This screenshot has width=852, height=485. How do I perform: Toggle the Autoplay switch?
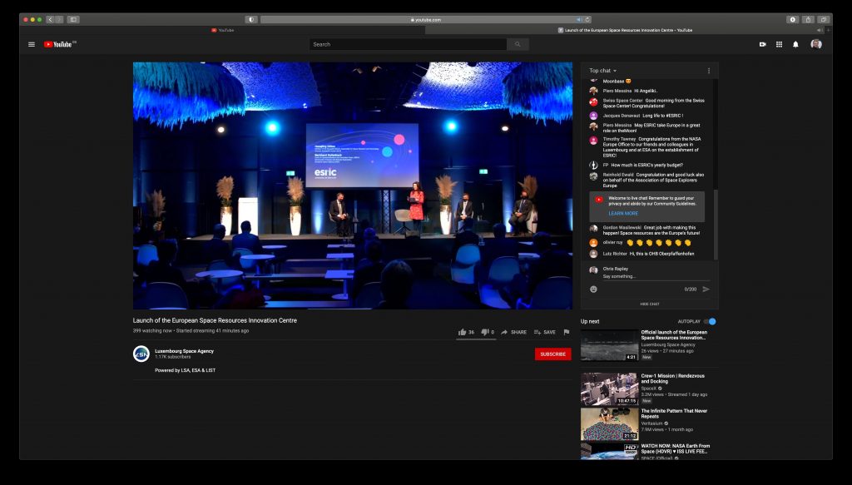(x=711, y=321)
